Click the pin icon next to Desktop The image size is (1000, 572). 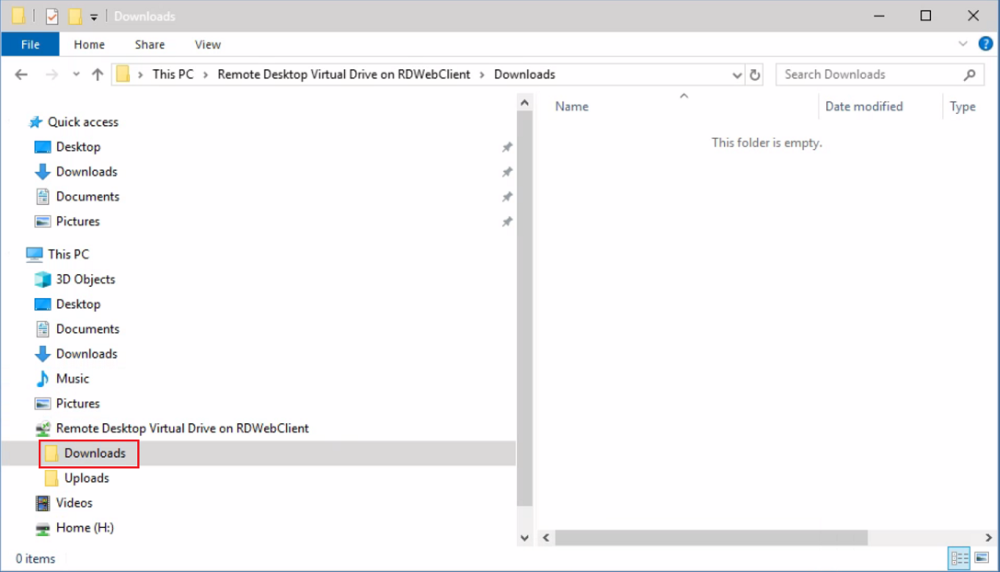tap(507, 147)
